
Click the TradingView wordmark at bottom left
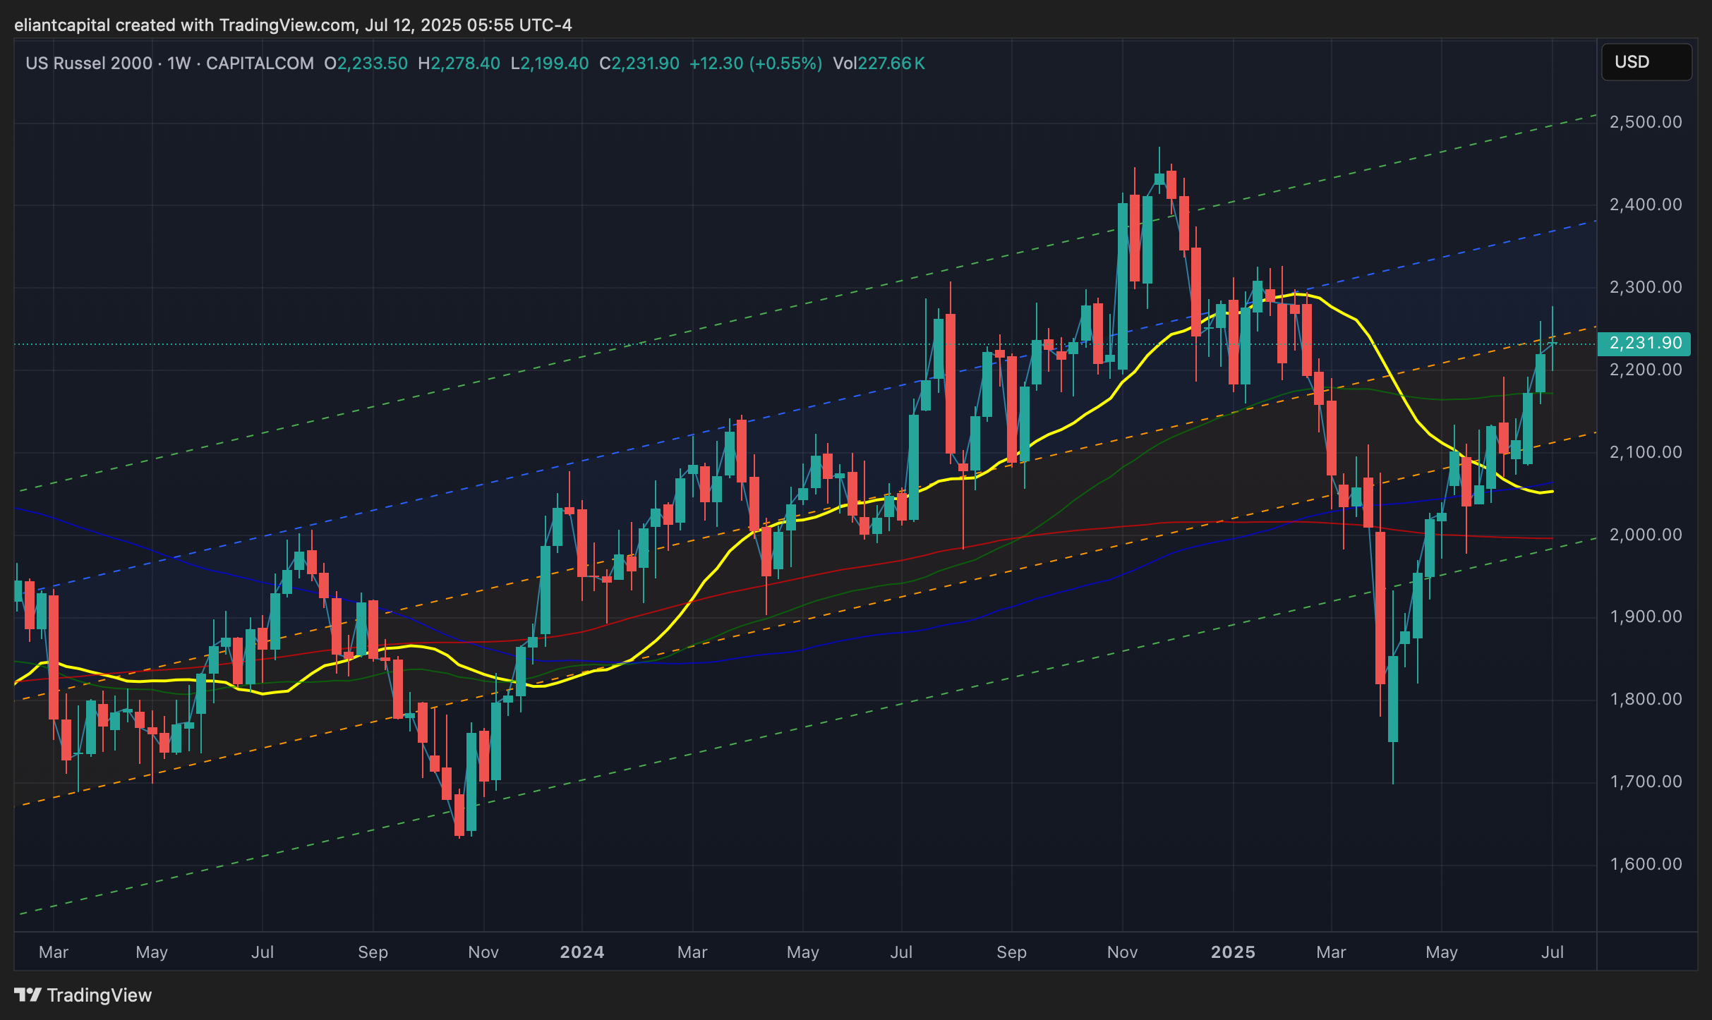99,995
